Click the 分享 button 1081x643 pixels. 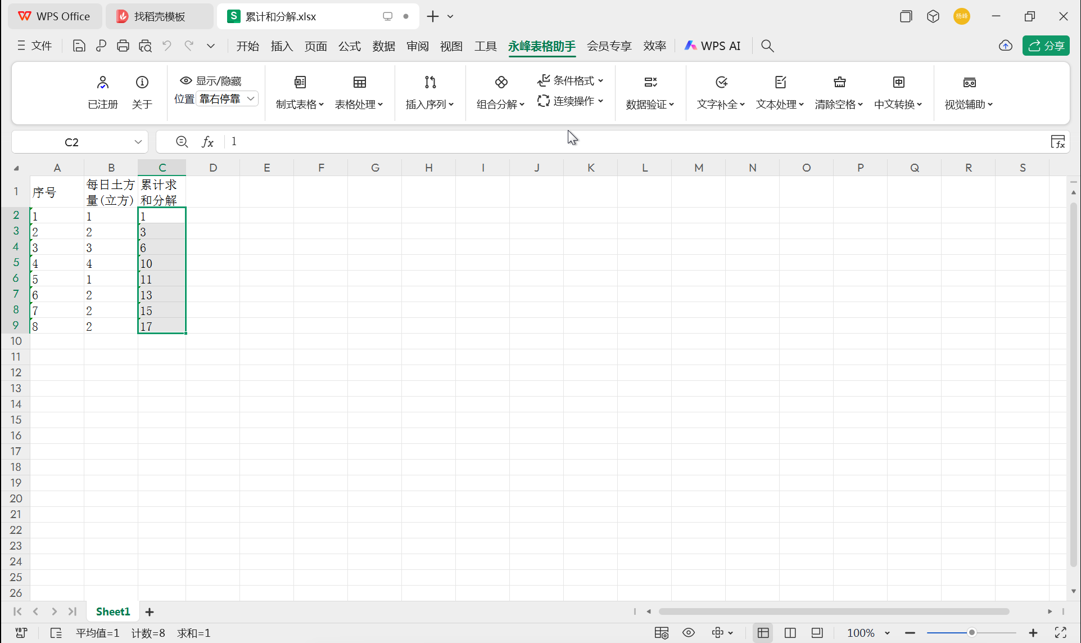click(x=1046, y=46)
